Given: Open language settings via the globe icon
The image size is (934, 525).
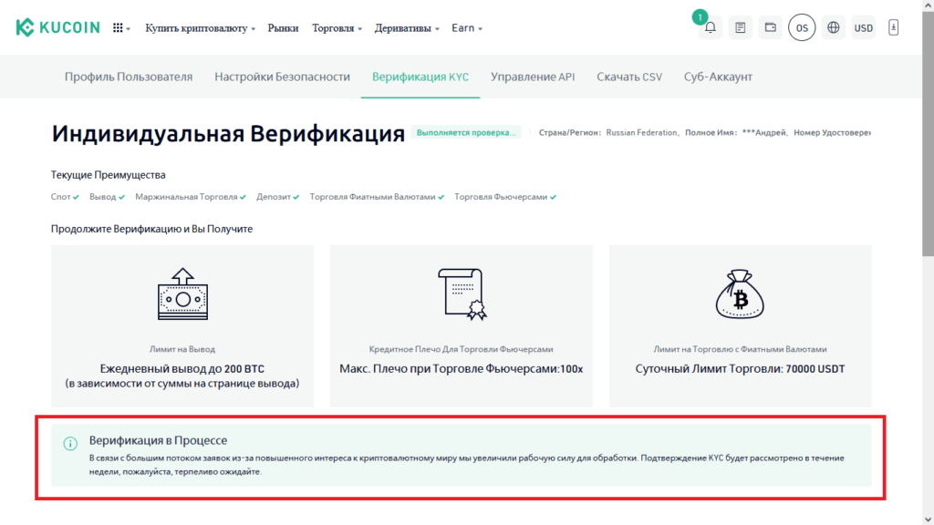Looking at the screenshot, I should click(833, 26).
